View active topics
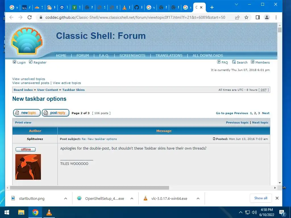Screen dimensions: 291x218 [67, 83]
